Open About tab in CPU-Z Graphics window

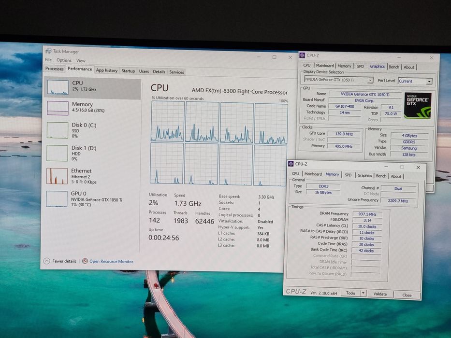tap(409, 67)
